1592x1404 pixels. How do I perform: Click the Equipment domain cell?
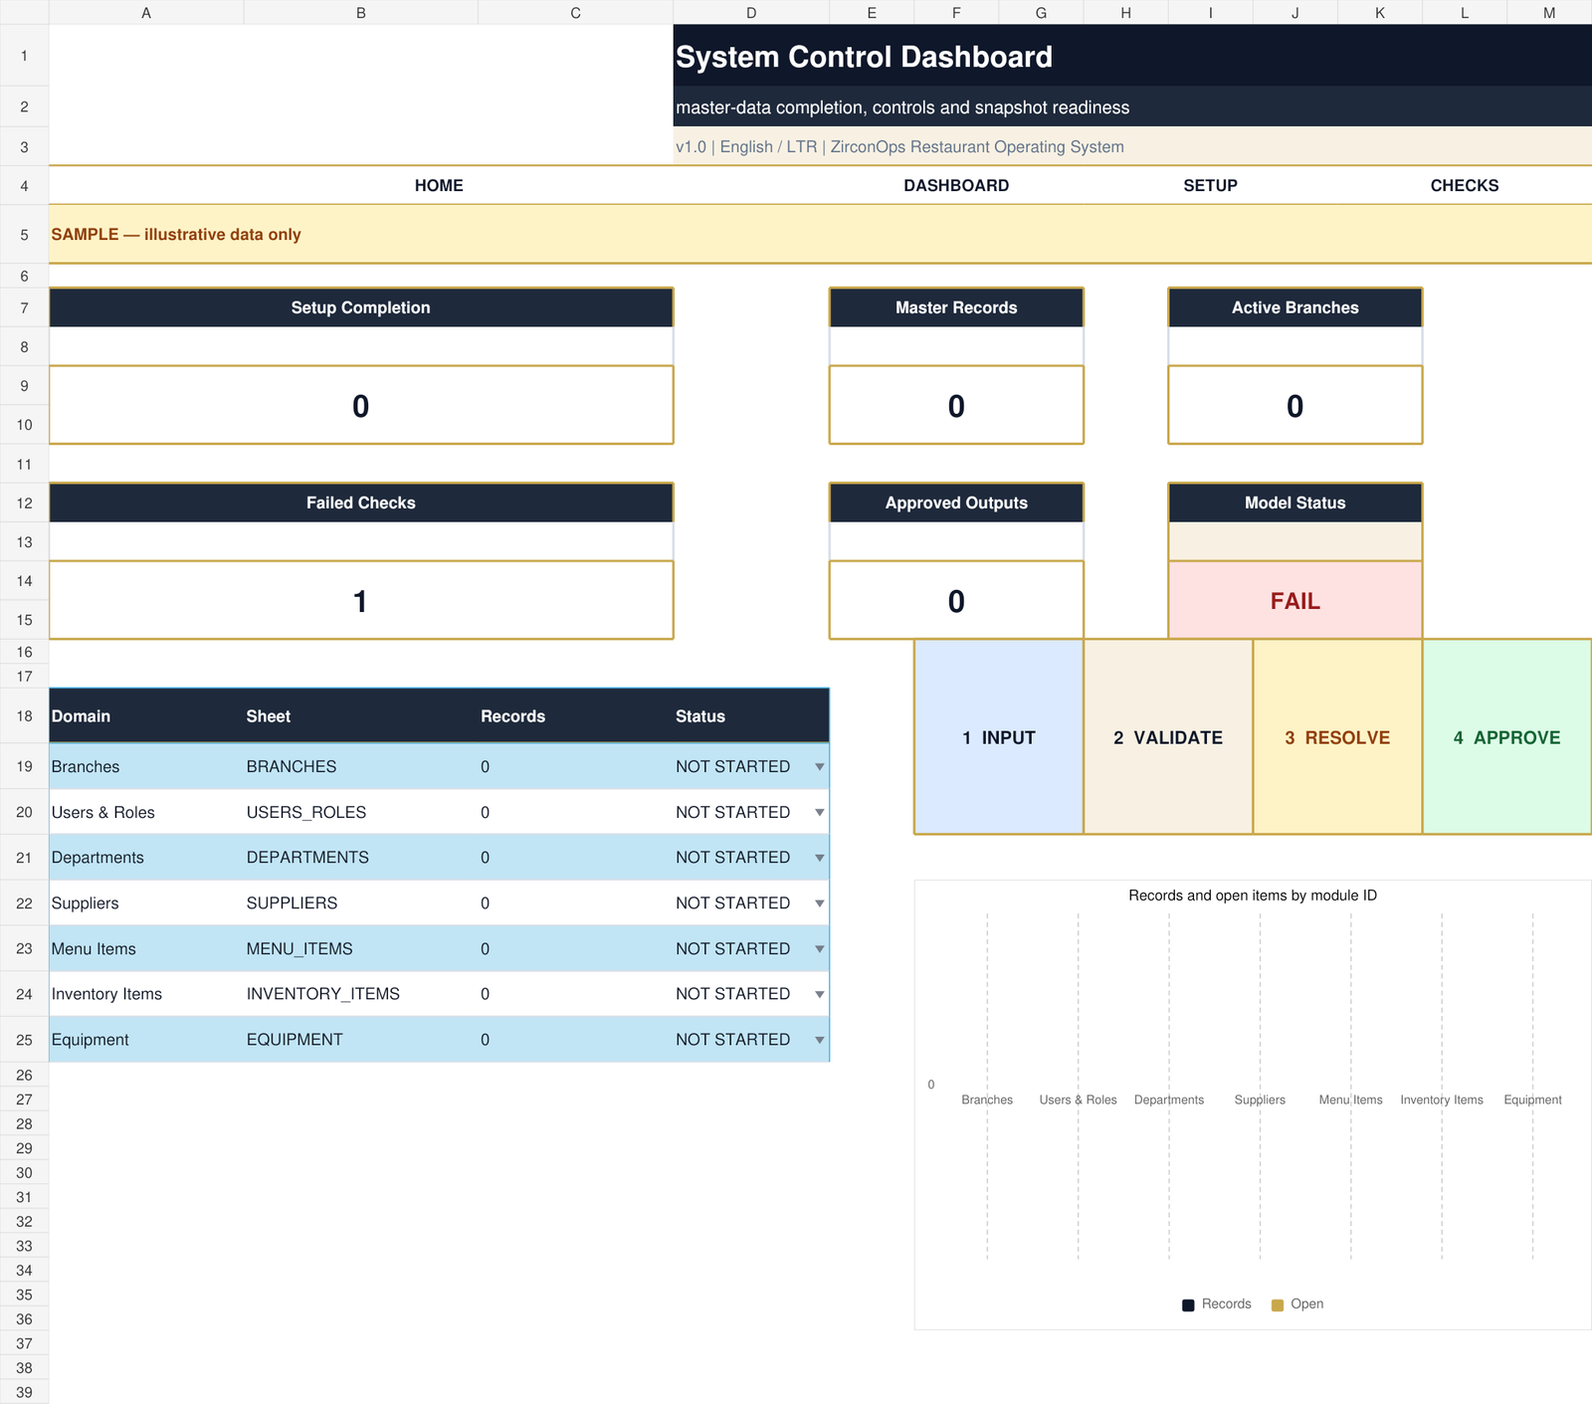tap(146, 1040)
